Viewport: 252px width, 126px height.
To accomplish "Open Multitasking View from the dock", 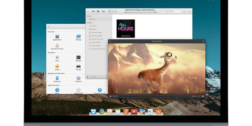I will click(x=93, y=112).
